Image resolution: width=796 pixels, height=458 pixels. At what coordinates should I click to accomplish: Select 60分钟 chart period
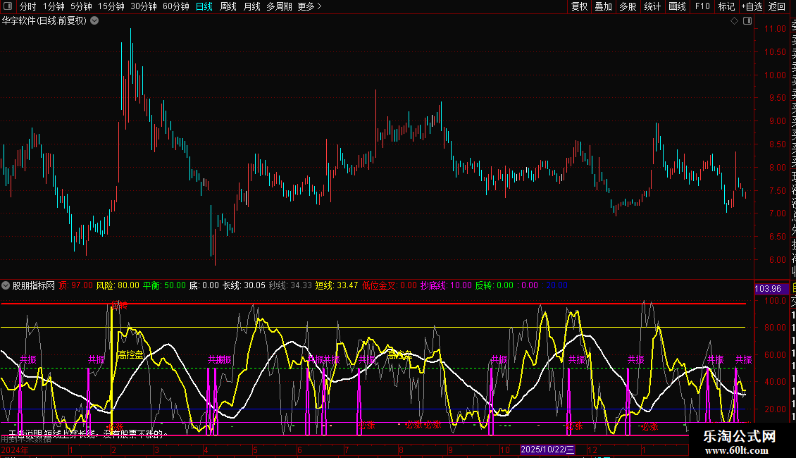coord(175,6)
